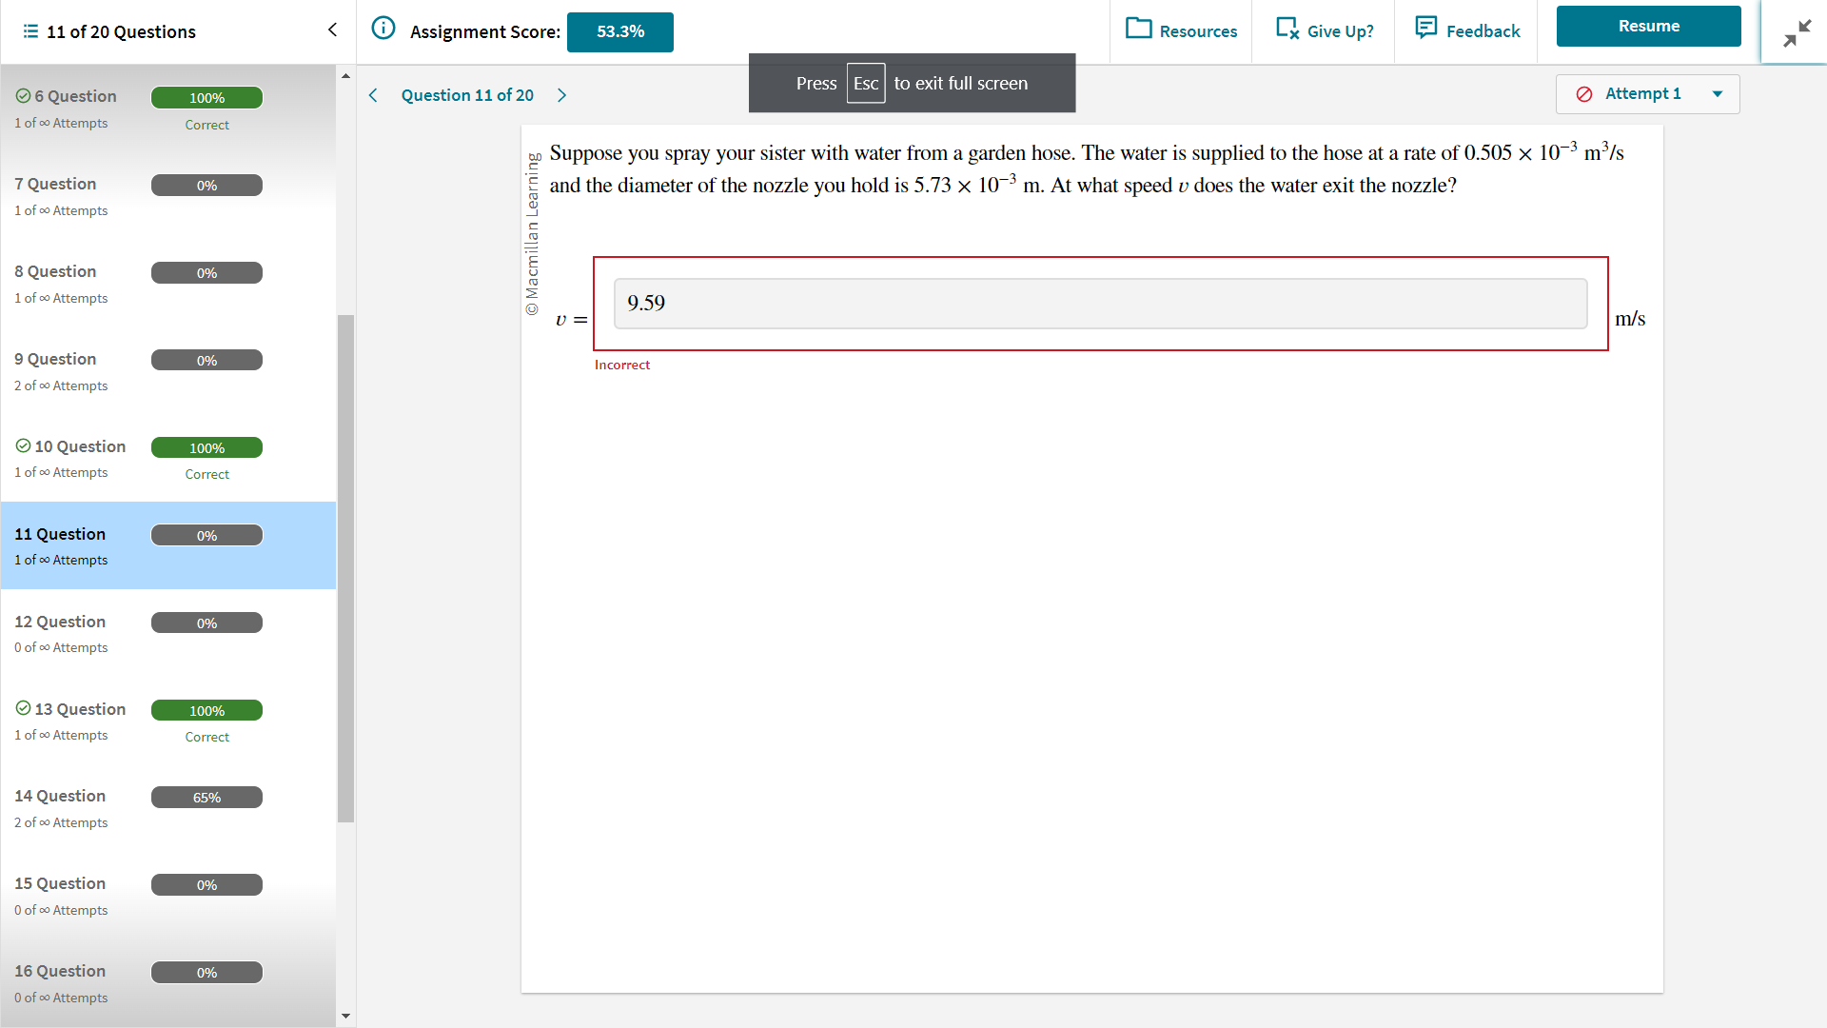This screenshot has width=1827, height=1028.
Task: Open the Resources folder icon
Action: pyautogui.click(x=1138, y=29)
